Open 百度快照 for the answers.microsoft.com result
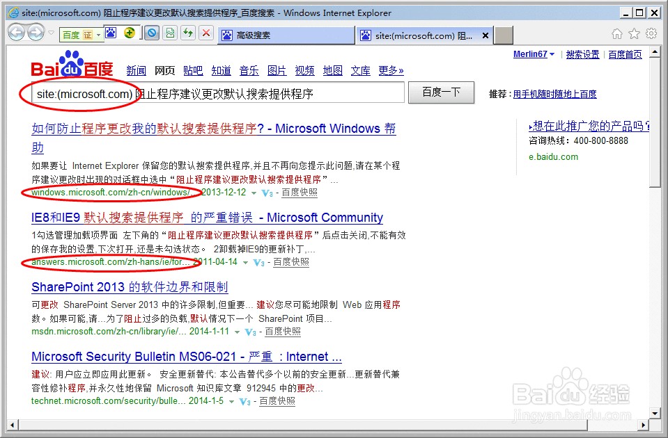Screen dimensions: 668x438 click(x=291, y=262)
